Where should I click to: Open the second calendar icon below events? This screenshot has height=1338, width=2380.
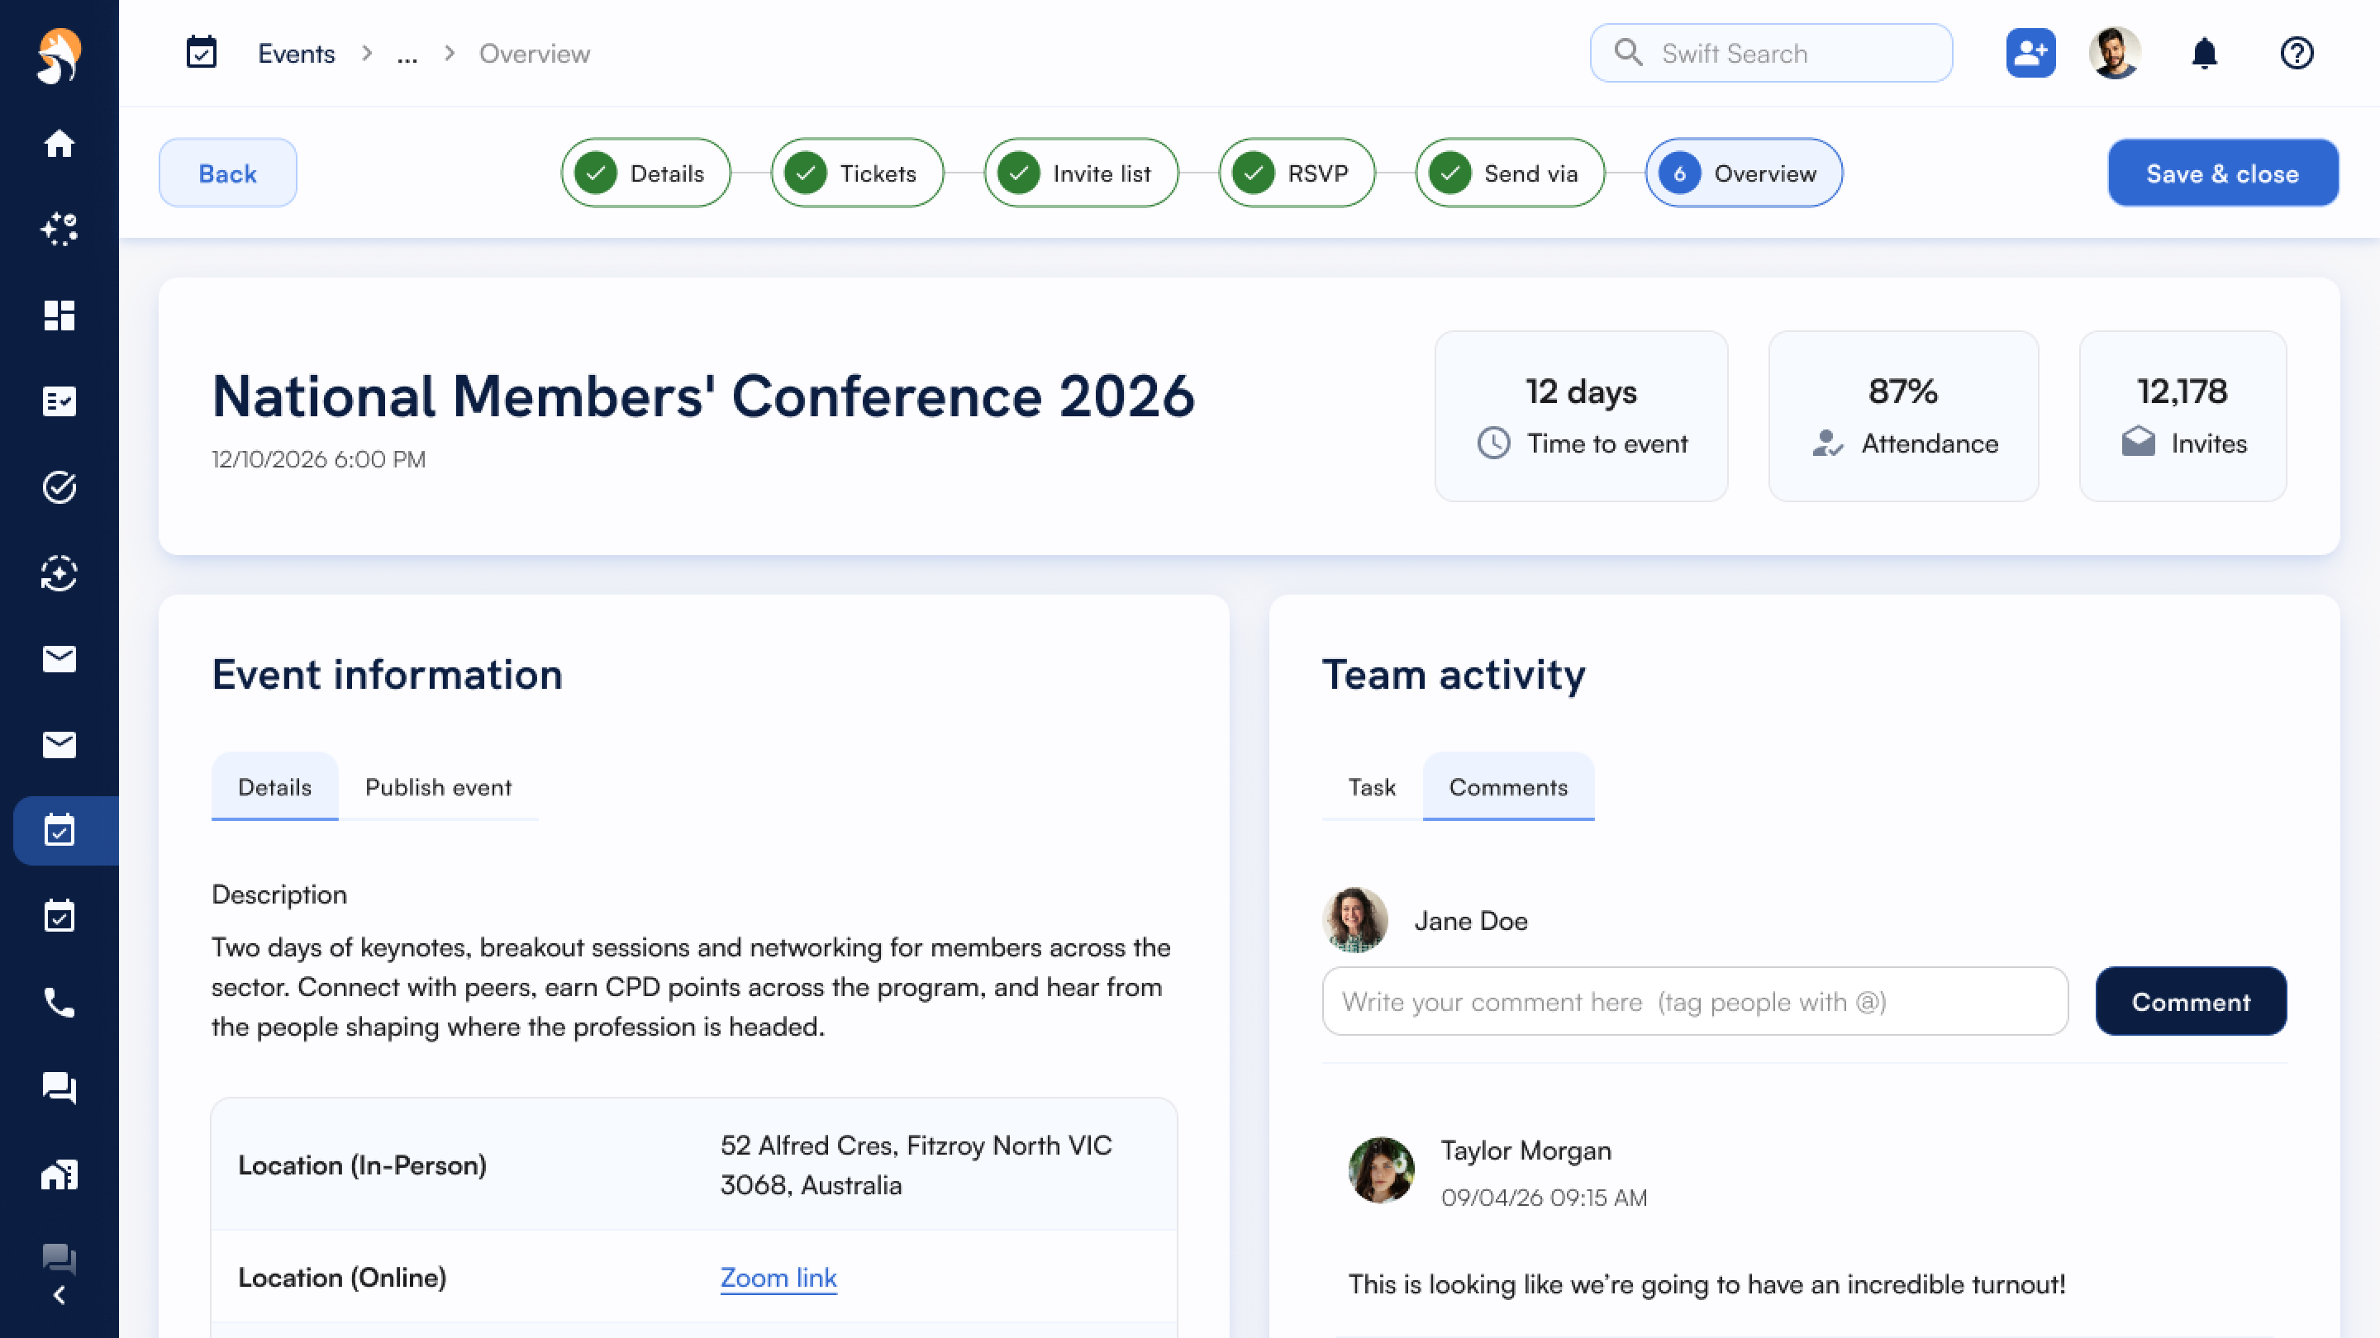click(59, 916)
